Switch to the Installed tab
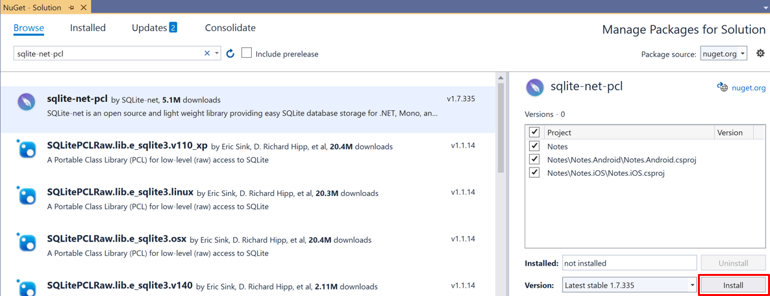 click(x=88, y=28)
